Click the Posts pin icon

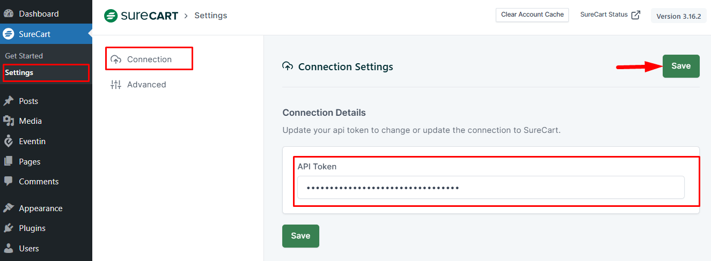click(x=9, y=101)
